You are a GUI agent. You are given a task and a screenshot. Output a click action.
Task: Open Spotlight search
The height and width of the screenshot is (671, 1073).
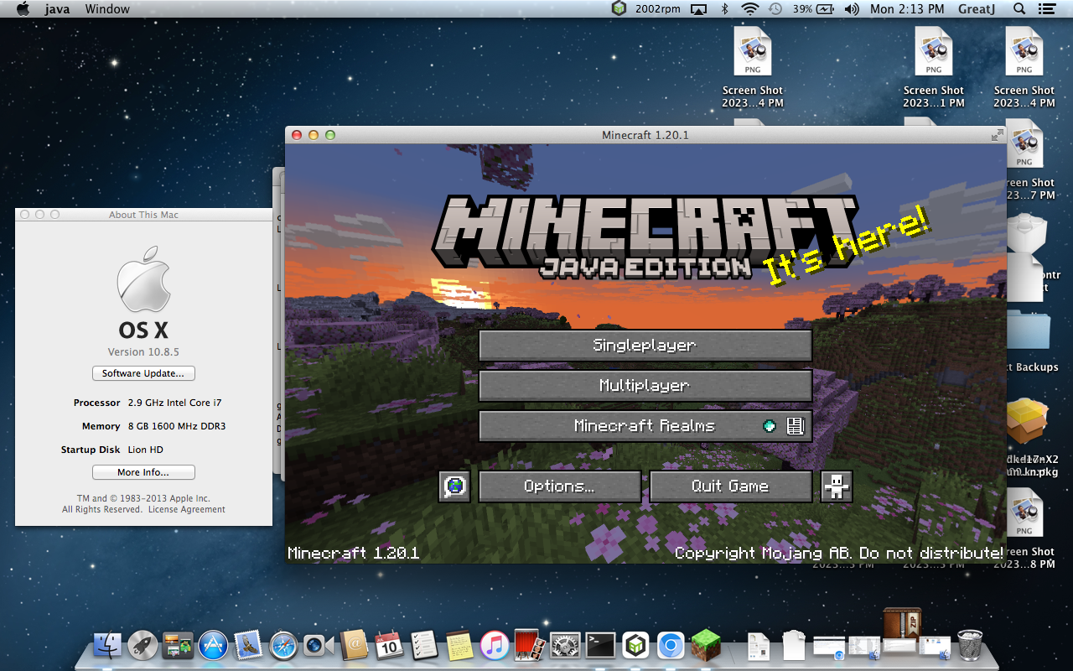(x=1019, y=9)
